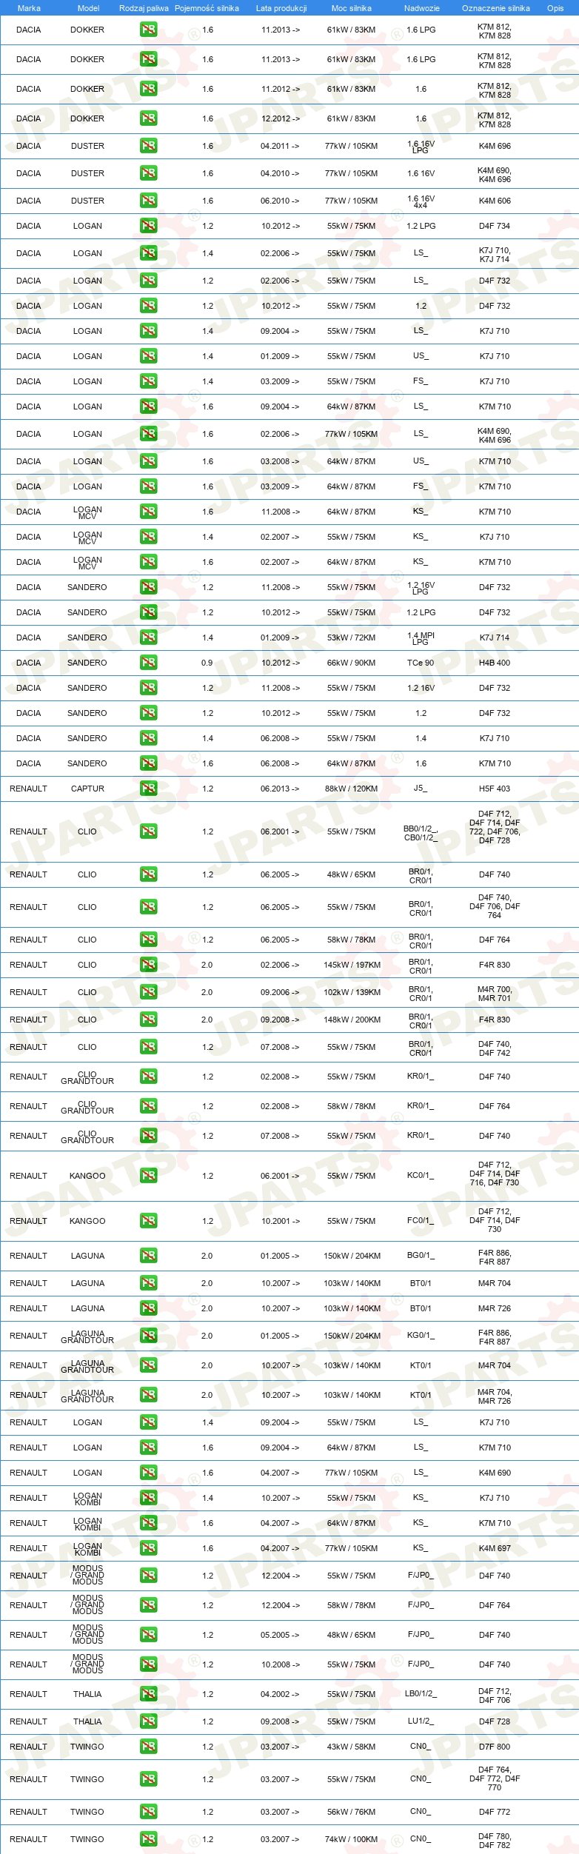Click the Moc silnika column header
This screenshot has width=579, height=1854.
[351, 8]
